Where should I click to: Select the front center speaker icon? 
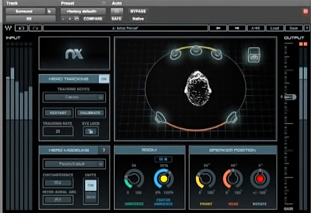pyautogui.click(x=195, y=50)
